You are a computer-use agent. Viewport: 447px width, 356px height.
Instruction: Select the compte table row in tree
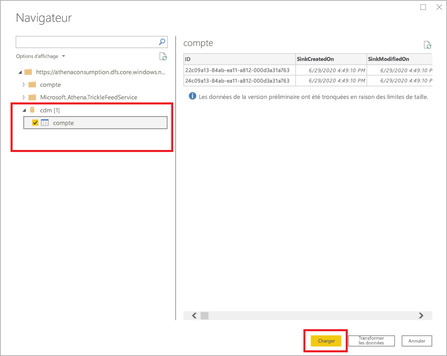click(x=95, y=123)
